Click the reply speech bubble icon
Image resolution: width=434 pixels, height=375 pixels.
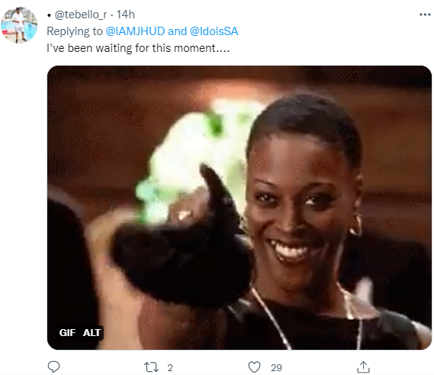(x=53, y=367)
